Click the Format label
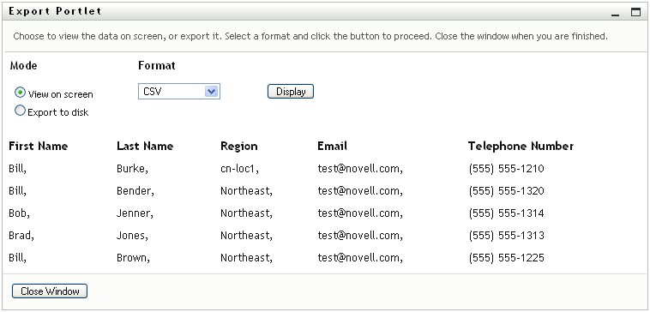 [157, 65]
